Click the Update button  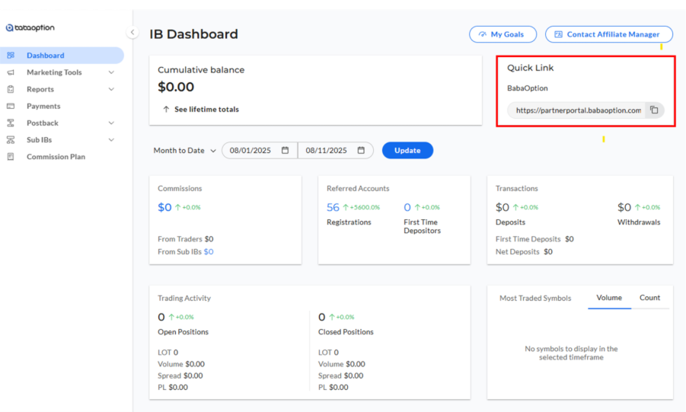[407, 151]
